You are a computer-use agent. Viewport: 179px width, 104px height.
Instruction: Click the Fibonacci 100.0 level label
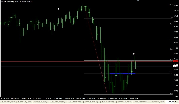click(171, 5)
